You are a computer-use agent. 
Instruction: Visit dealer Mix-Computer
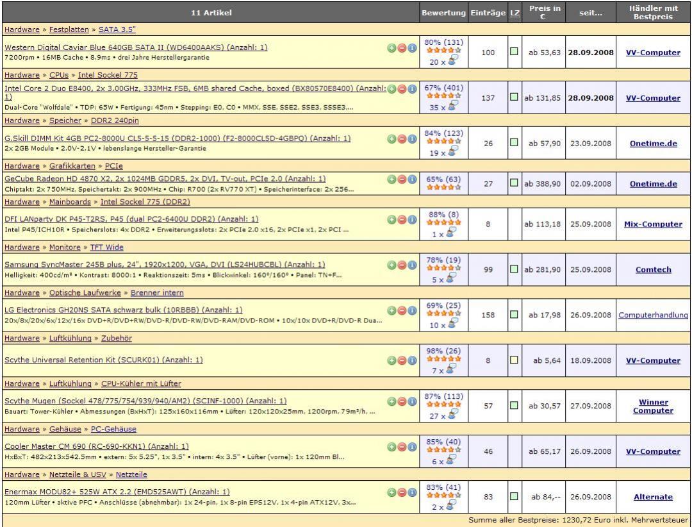(x=653, y=224)
